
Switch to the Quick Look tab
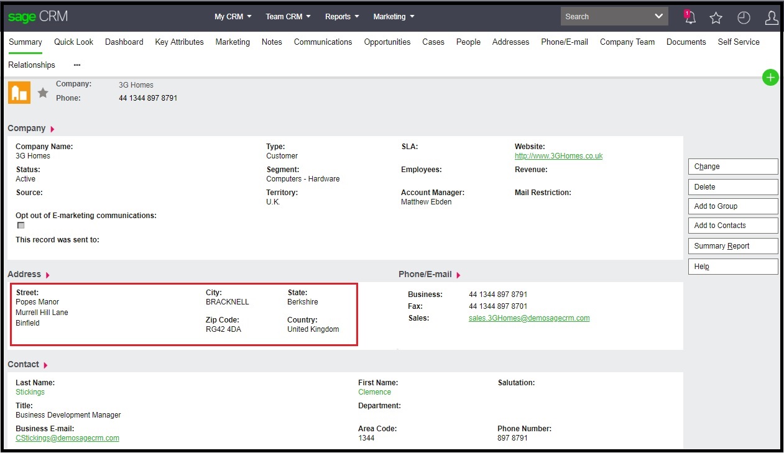pyautogui.click(x=73, y=42)
